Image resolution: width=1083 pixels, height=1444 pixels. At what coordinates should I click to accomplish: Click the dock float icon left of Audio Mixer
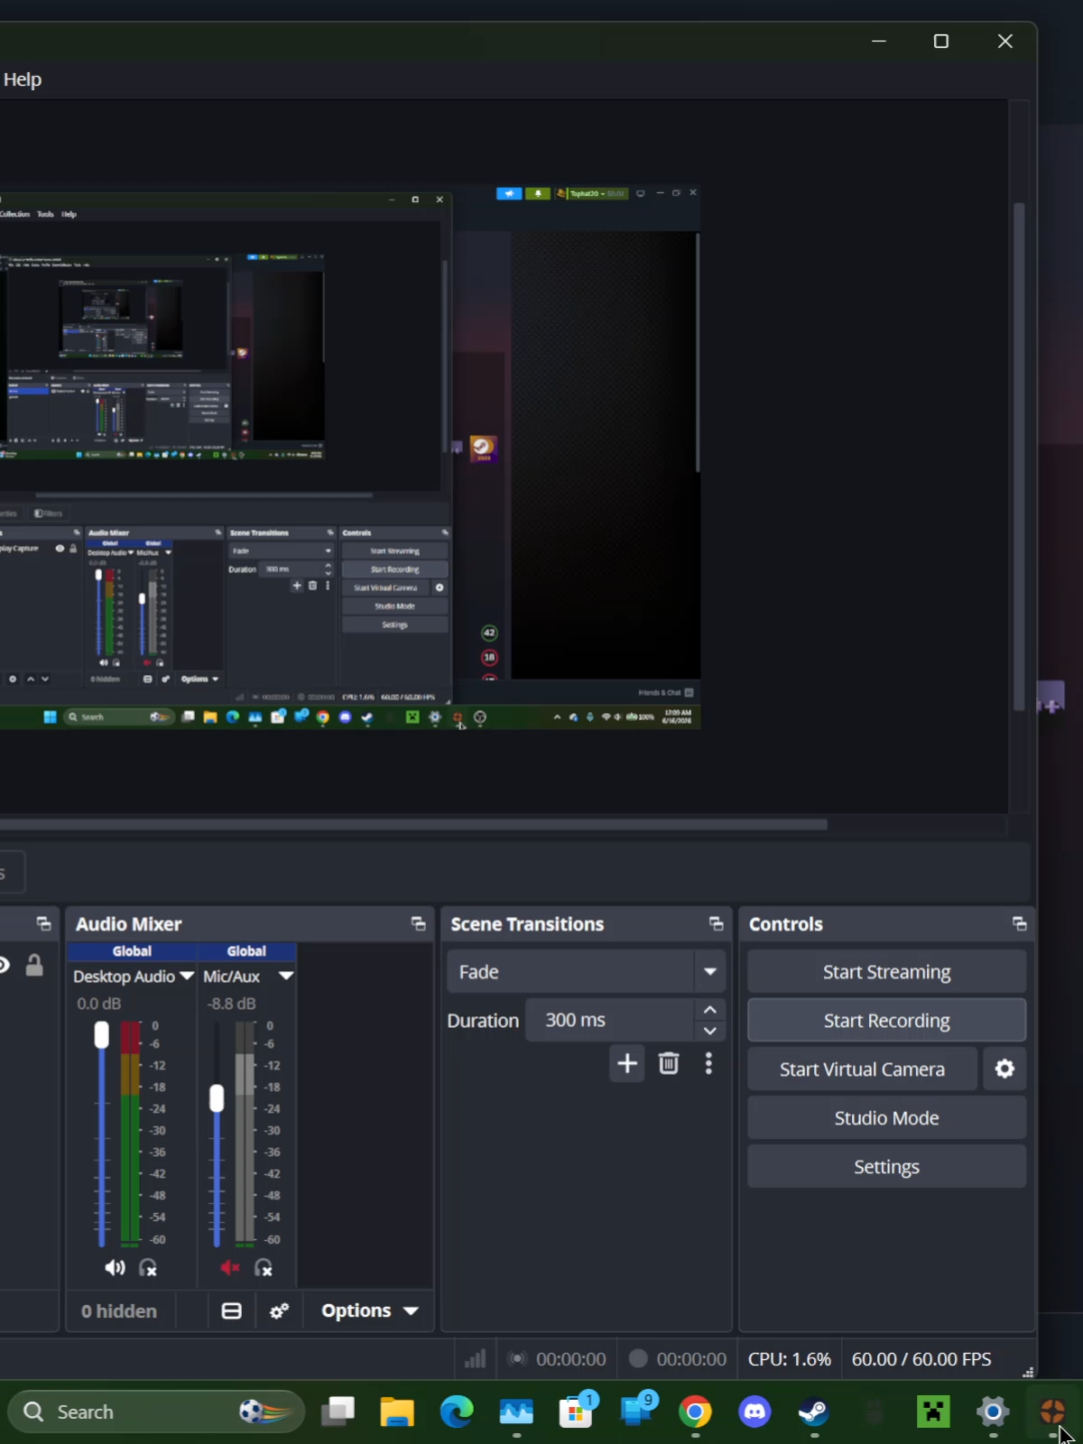coord(43,924)
